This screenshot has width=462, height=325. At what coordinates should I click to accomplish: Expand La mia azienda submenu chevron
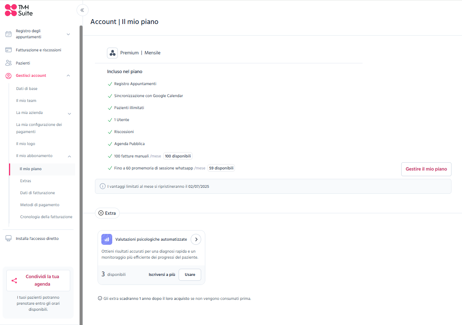coord(69,113)
